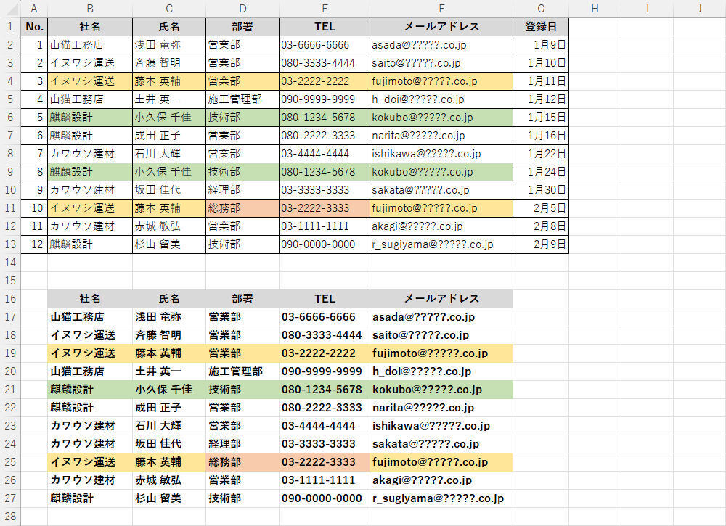The image size is (726, 526).
Task: Select 成田 正子 in row 7
Action: click(x=169, y=136)
